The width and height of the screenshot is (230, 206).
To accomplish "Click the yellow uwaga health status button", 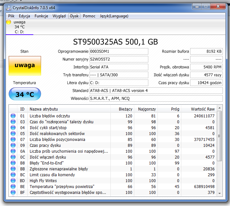I will (x=25, y=66).
